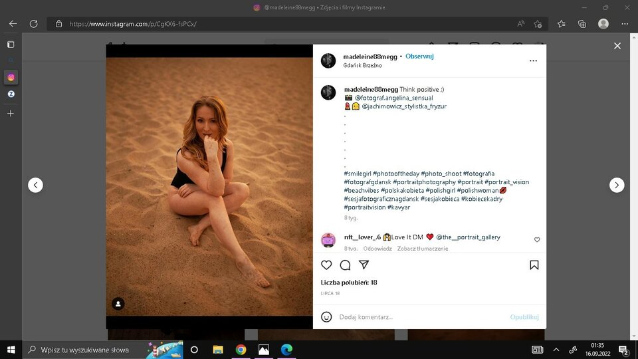This screenshot has width=638, height=359.
Task: Like the post with the heart icon
Action: [x=326, y=265]
